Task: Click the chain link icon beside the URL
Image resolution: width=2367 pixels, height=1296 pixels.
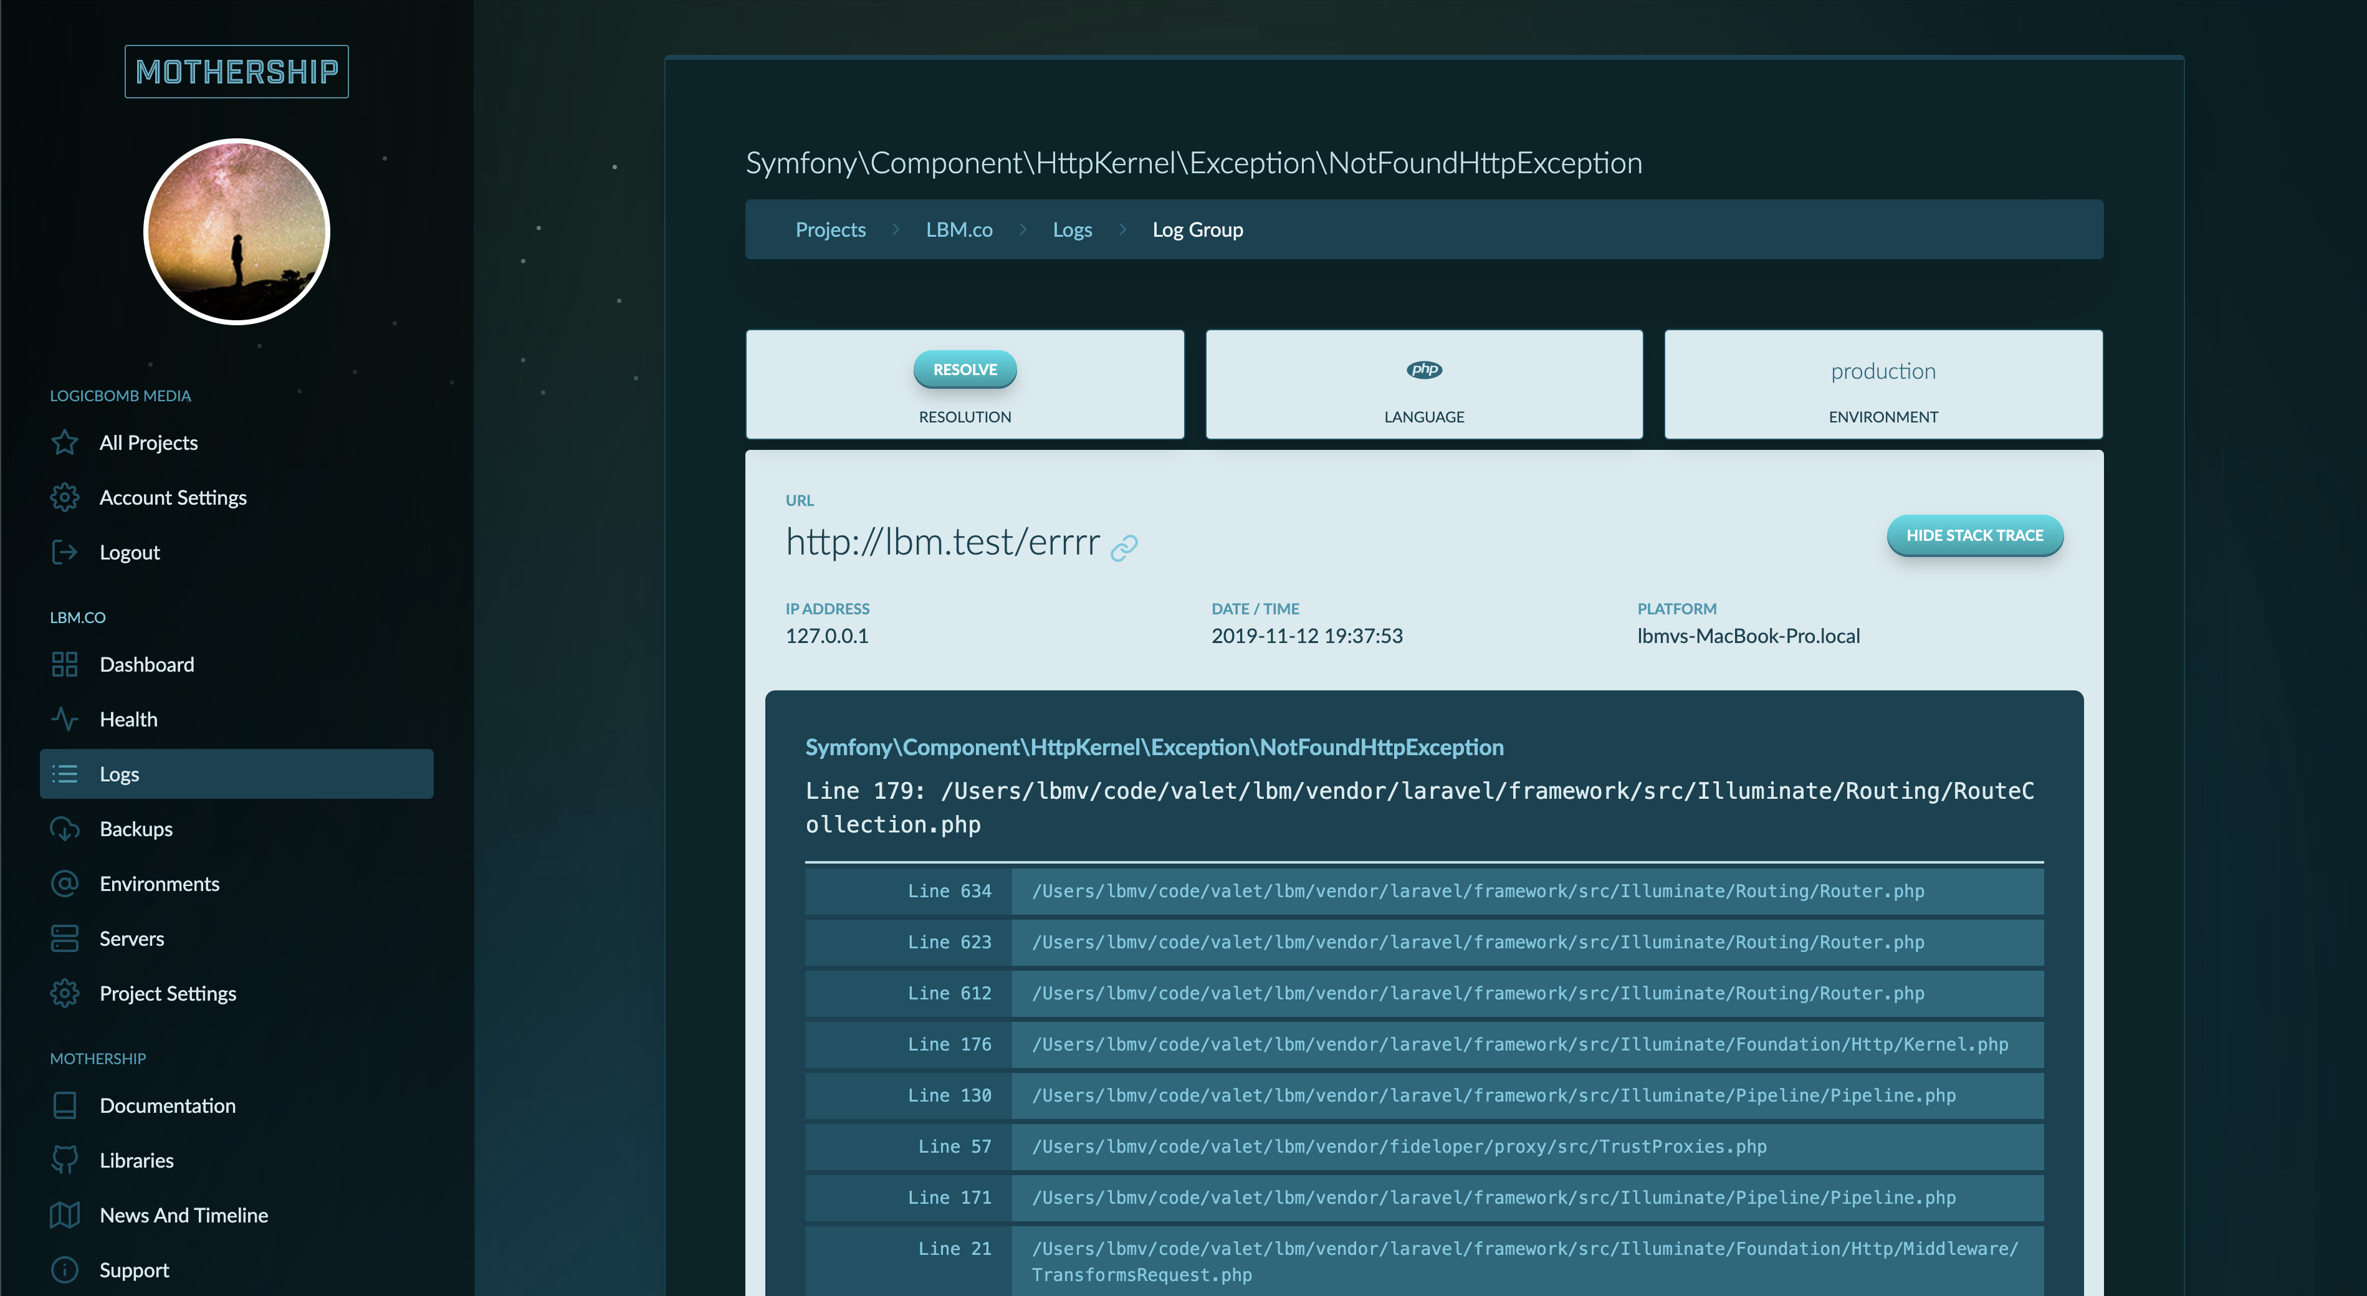Action: point(1125,546)
